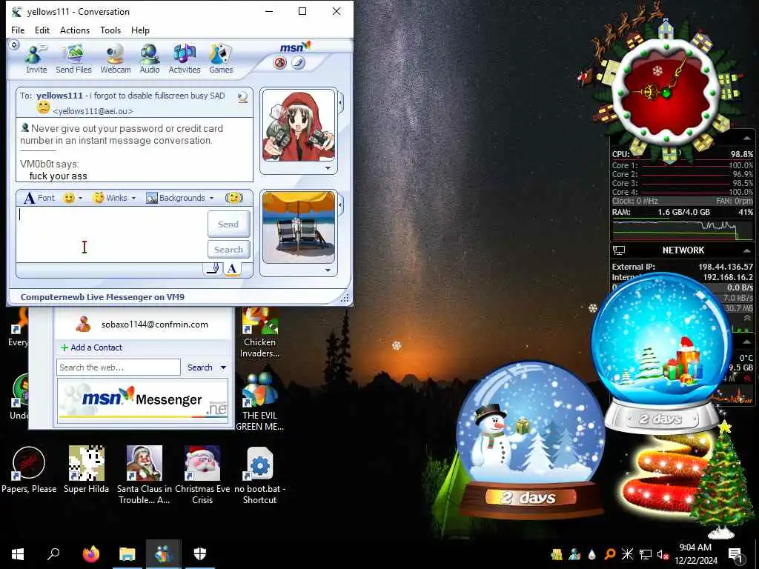Open the Edit menu
This screenshot has width=759, height=569.
click(42, 30)
